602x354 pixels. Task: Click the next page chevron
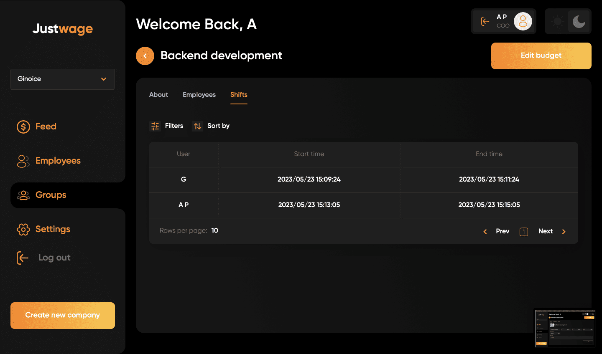pyautogui.click(x=564, y=232)
